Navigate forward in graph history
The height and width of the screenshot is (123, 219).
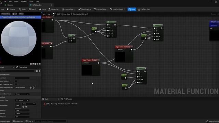coord(49,14)
